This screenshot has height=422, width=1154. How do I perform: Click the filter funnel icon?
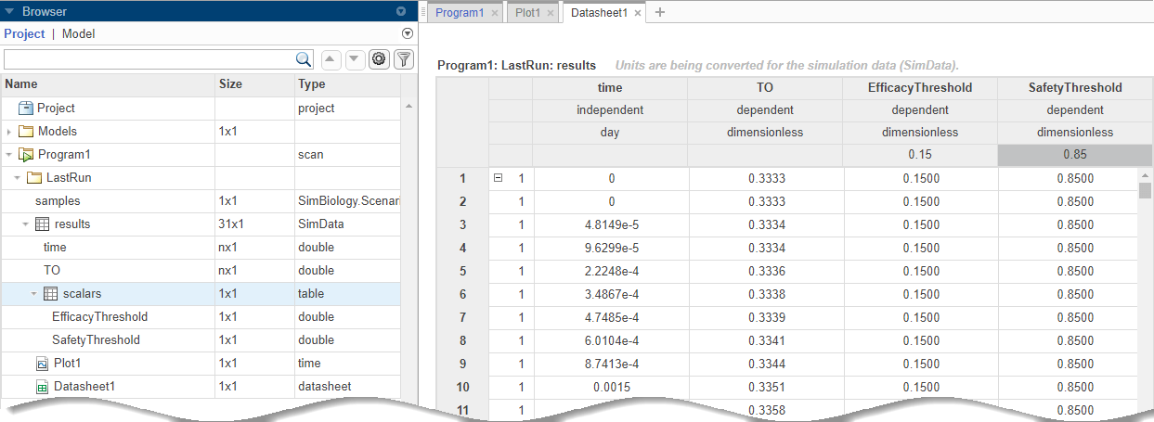pyautogui.click(x=404, y=59)
